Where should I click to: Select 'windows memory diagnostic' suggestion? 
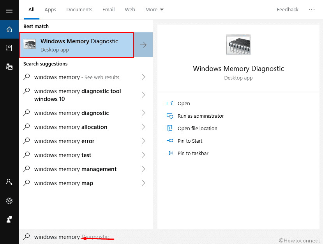click(86, 113)
